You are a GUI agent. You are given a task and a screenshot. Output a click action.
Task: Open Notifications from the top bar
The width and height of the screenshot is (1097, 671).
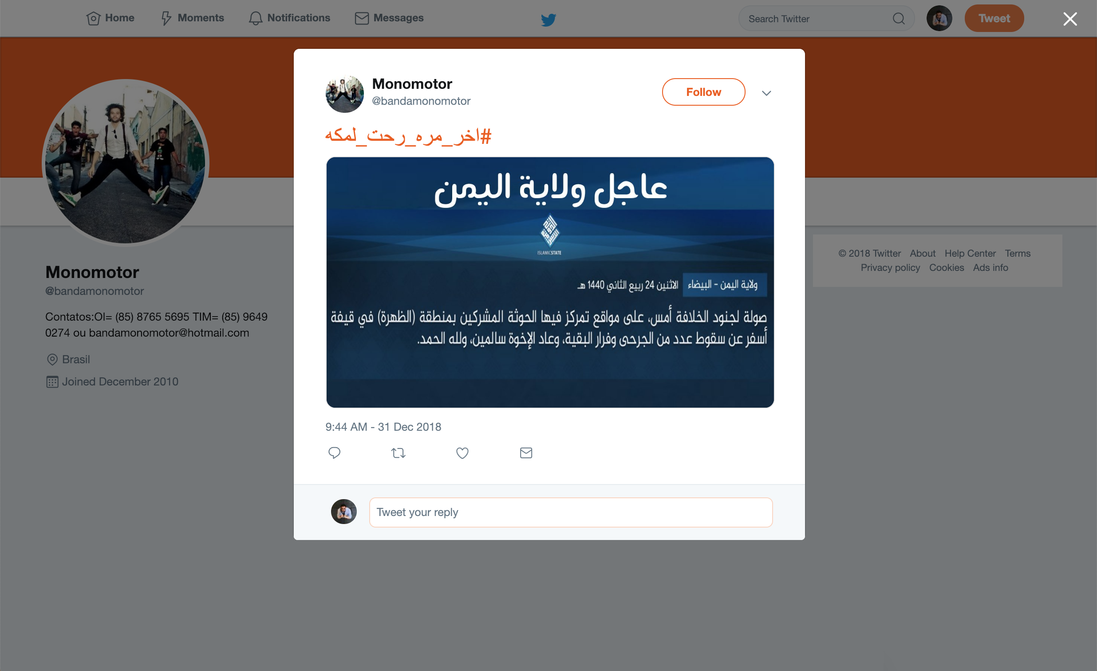[289, 18]
